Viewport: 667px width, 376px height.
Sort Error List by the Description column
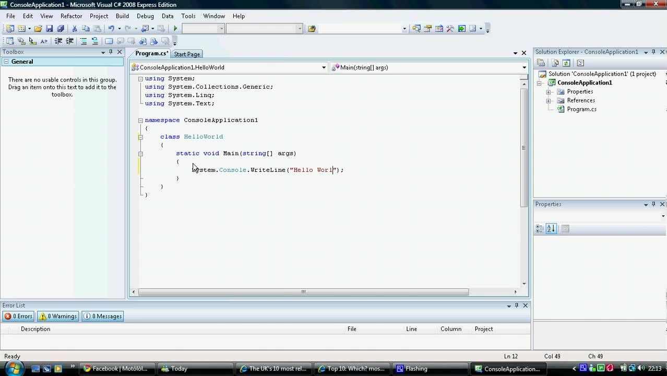[35, 329]
